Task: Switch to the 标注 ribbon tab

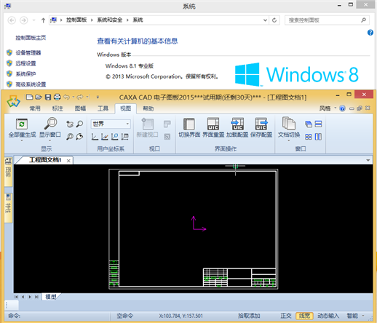Action: (57, 108)
